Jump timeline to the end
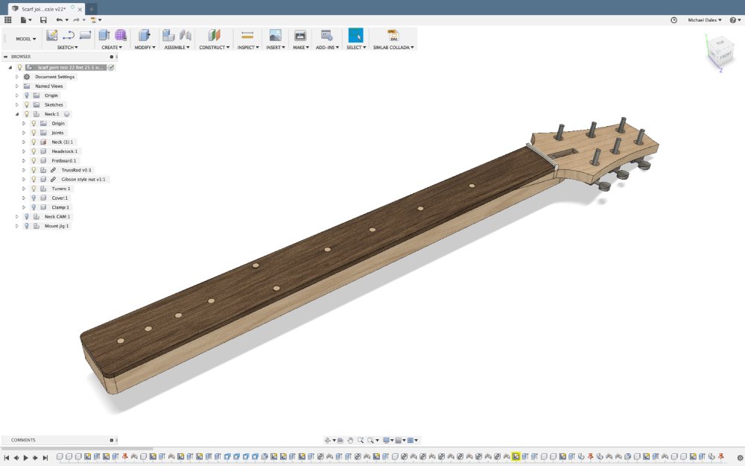Screen dimensions: 745x466 (45, 458)
